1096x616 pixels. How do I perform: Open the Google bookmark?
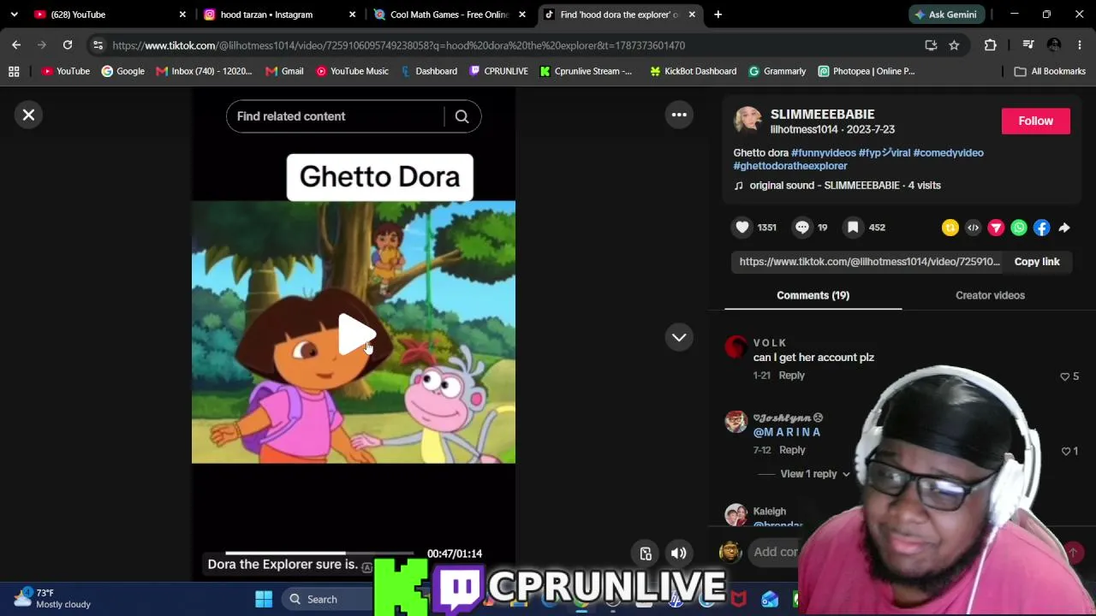[x=123, y=71]
